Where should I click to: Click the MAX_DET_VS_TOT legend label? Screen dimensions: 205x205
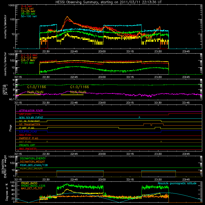(x=32, y=188)
